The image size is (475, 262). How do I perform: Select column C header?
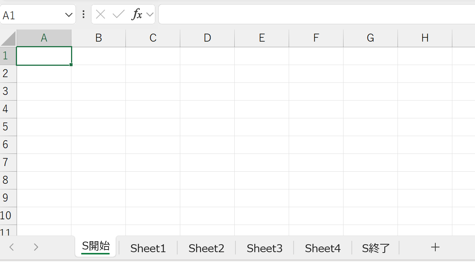click(x=153, y=38)
